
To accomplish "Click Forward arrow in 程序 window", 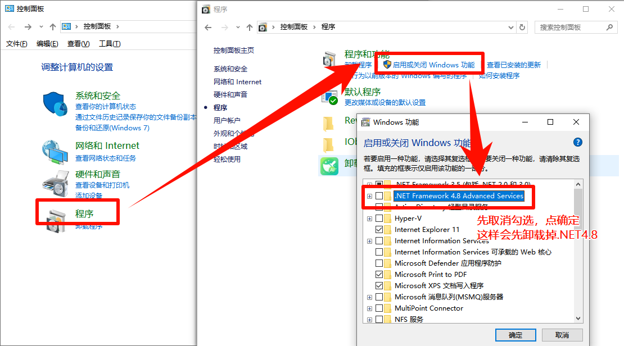I will click(x=225, y=28).
